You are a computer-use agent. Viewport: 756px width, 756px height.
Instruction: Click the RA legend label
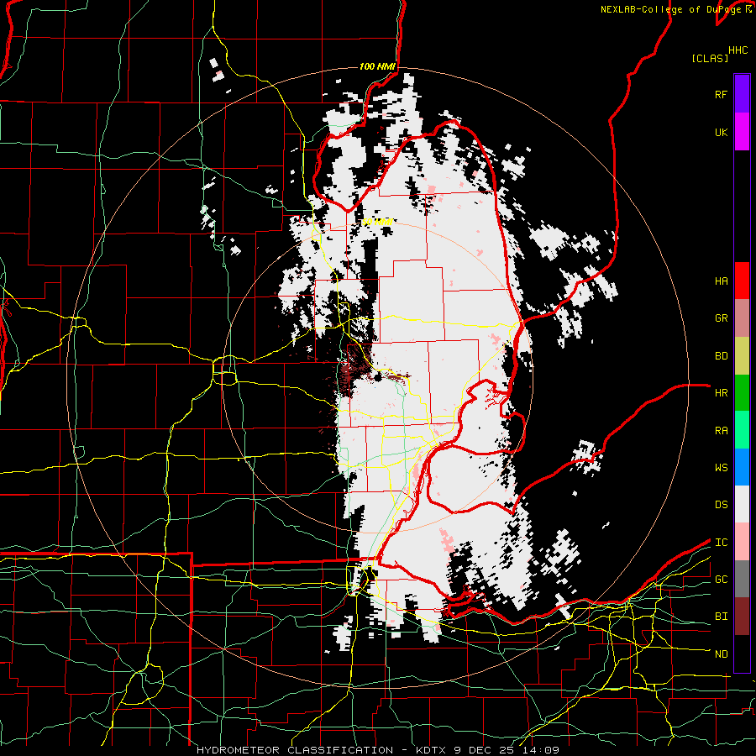pyautogui.click(x=722, y=431)
